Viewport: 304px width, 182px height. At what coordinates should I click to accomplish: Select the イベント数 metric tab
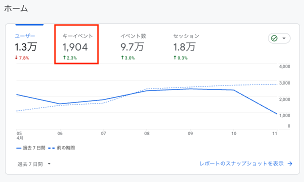click(x=133, y=46)
